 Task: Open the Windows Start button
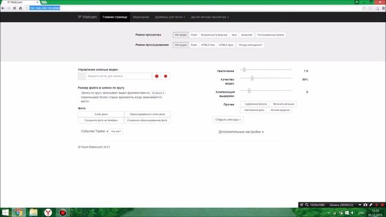coord(5,212)
